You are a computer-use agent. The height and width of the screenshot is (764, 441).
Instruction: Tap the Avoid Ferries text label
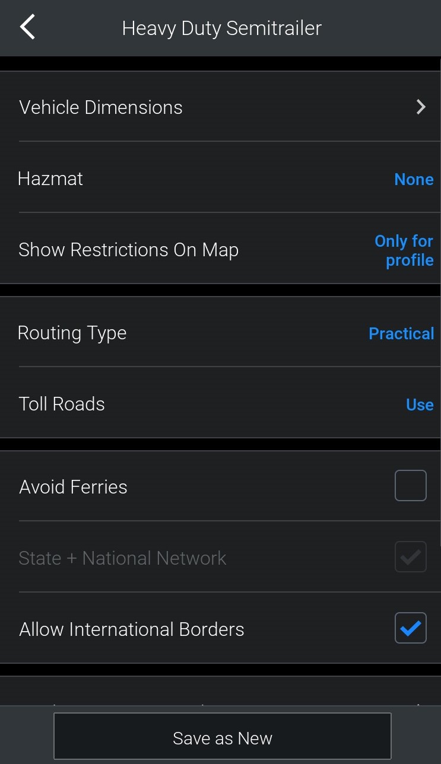(x=73, y=487)
